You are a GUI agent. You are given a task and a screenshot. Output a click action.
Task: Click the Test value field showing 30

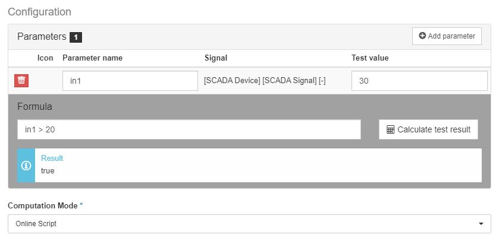(419, 81)
